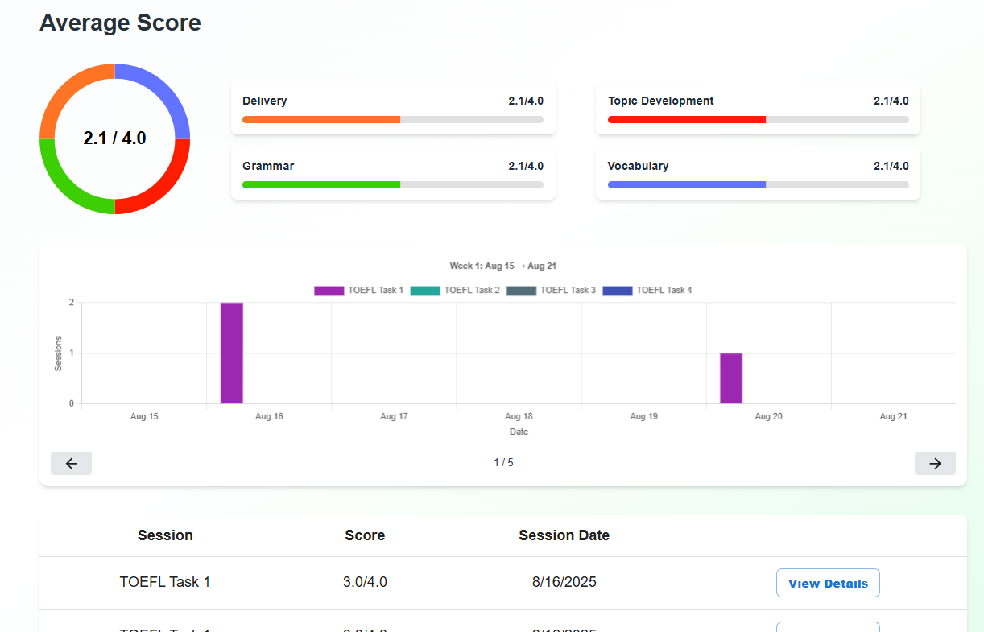Click the TOEFL Task 1 cell dated 8/16/2025
The height and width of the screenshot is (632, 984).
point(165,582)
